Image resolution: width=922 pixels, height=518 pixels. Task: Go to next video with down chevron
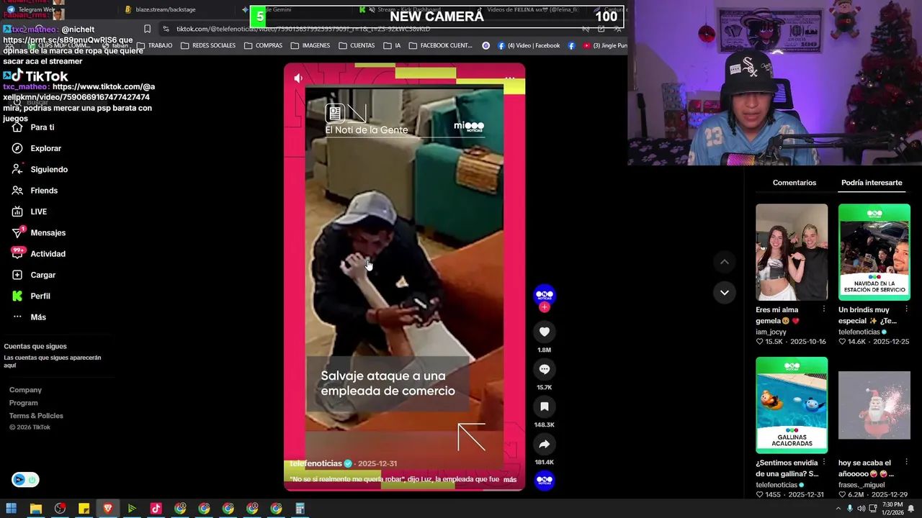(x=725, y=292)
